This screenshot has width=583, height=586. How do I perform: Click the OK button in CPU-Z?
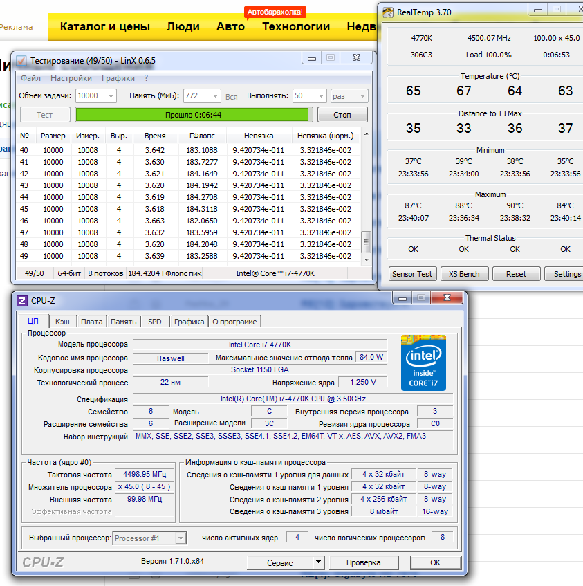coord(435,562)
